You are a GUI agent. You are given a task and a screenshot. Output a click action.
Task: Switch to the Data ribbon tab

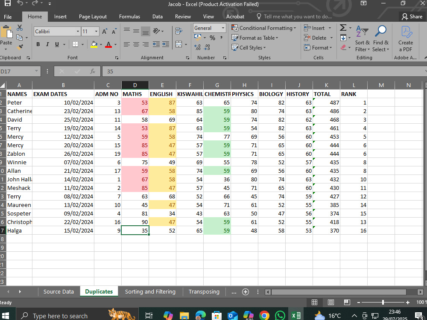click(x=158, y=17)
